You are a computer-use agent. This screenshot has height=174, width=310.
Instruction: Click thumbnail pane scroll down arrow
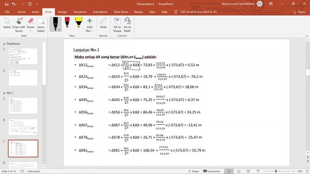[44, 166]
